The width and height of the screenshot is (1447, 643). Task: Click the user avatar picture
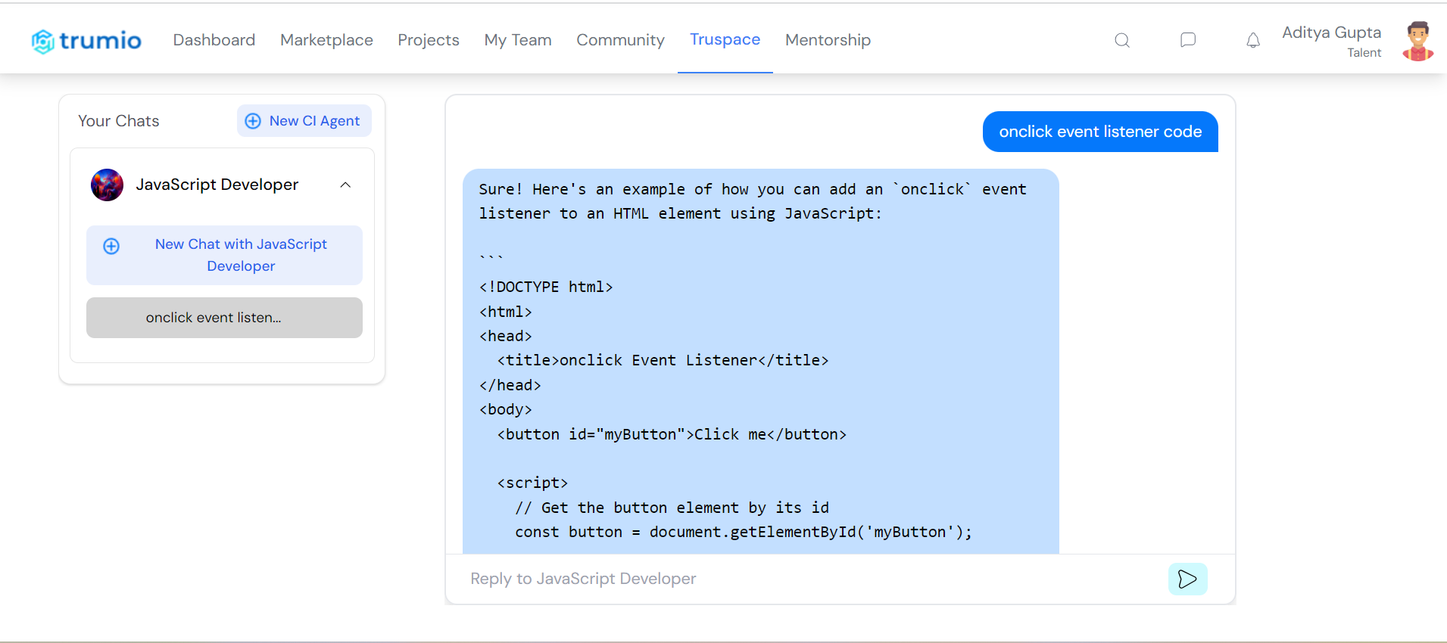pyautogui.click(x=1418, y=41)
